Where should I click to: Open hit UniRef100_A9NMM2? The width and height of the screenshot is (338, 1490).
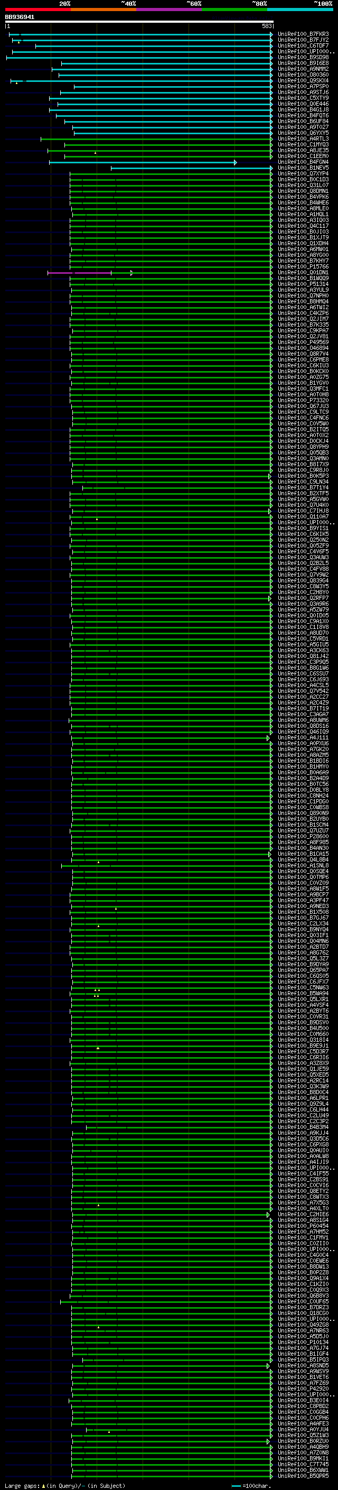pos(303,69)
